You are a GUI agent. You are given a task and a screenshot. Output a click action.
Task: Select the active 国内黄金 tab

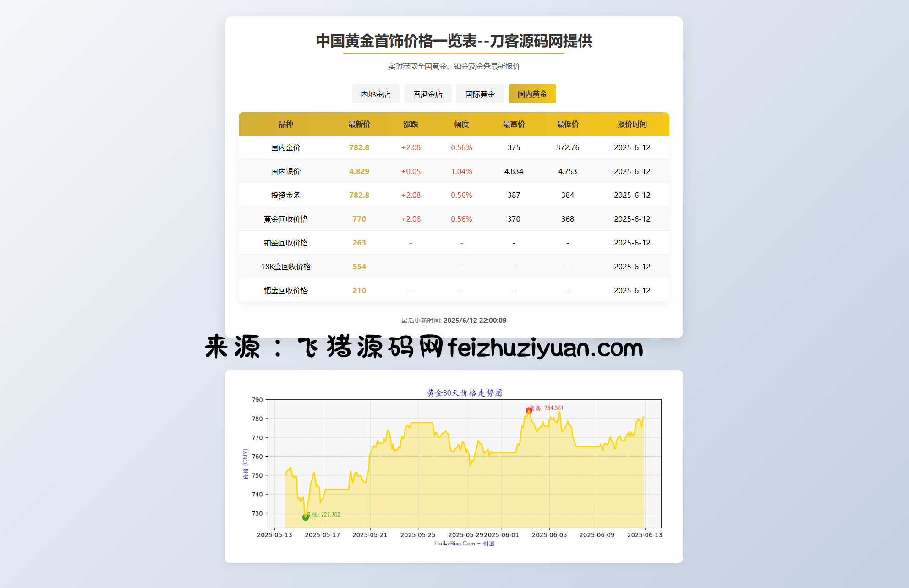pyautogui.click(x=532, y=94)
